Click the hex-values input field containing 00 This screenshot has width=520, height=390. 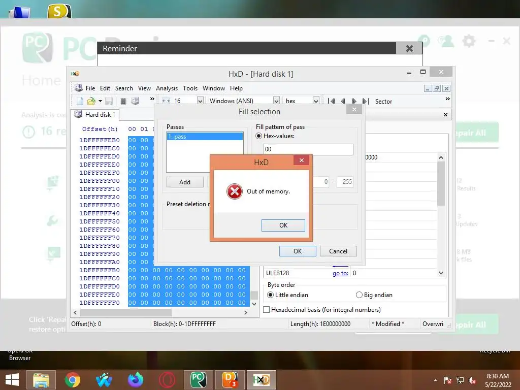308,149
